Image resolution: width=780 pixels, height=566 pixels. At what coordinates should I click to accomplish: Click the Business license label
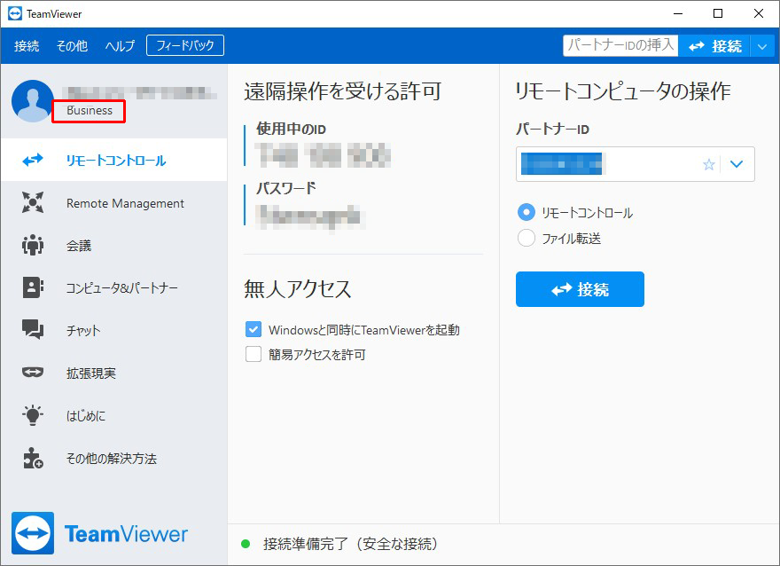(90, 111)
